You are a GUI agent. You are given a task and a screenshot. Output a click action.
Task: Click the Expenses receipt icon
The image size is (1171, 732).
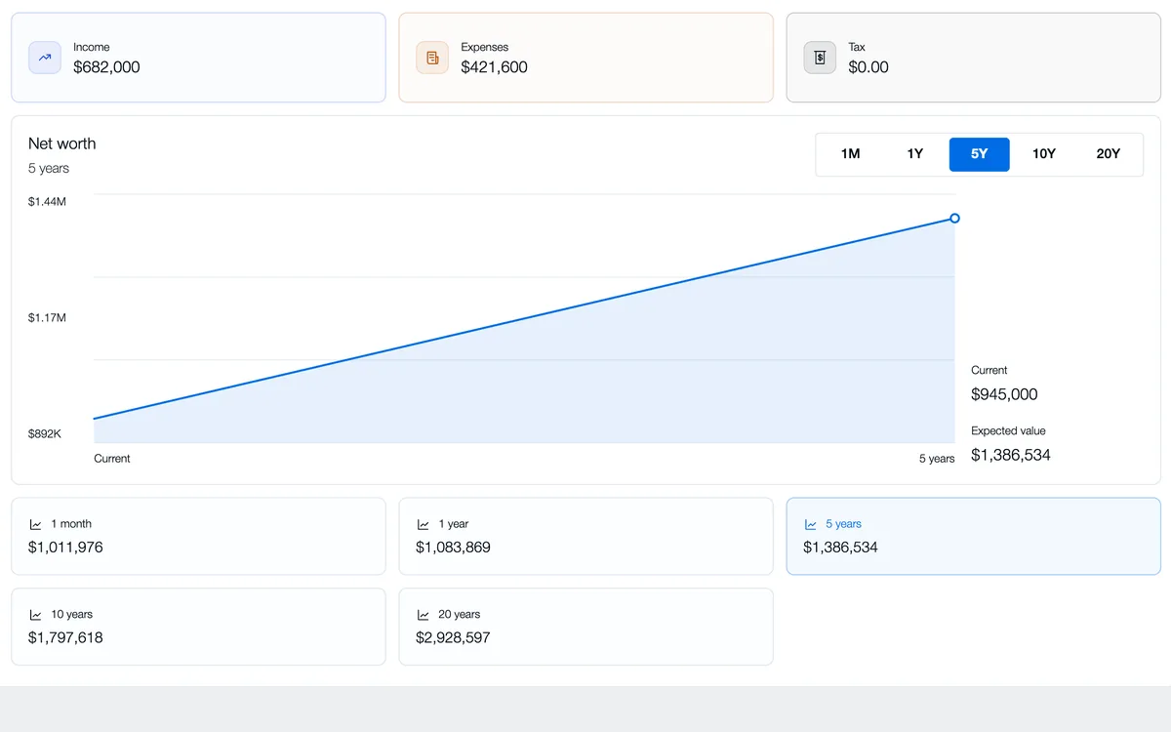432,58
